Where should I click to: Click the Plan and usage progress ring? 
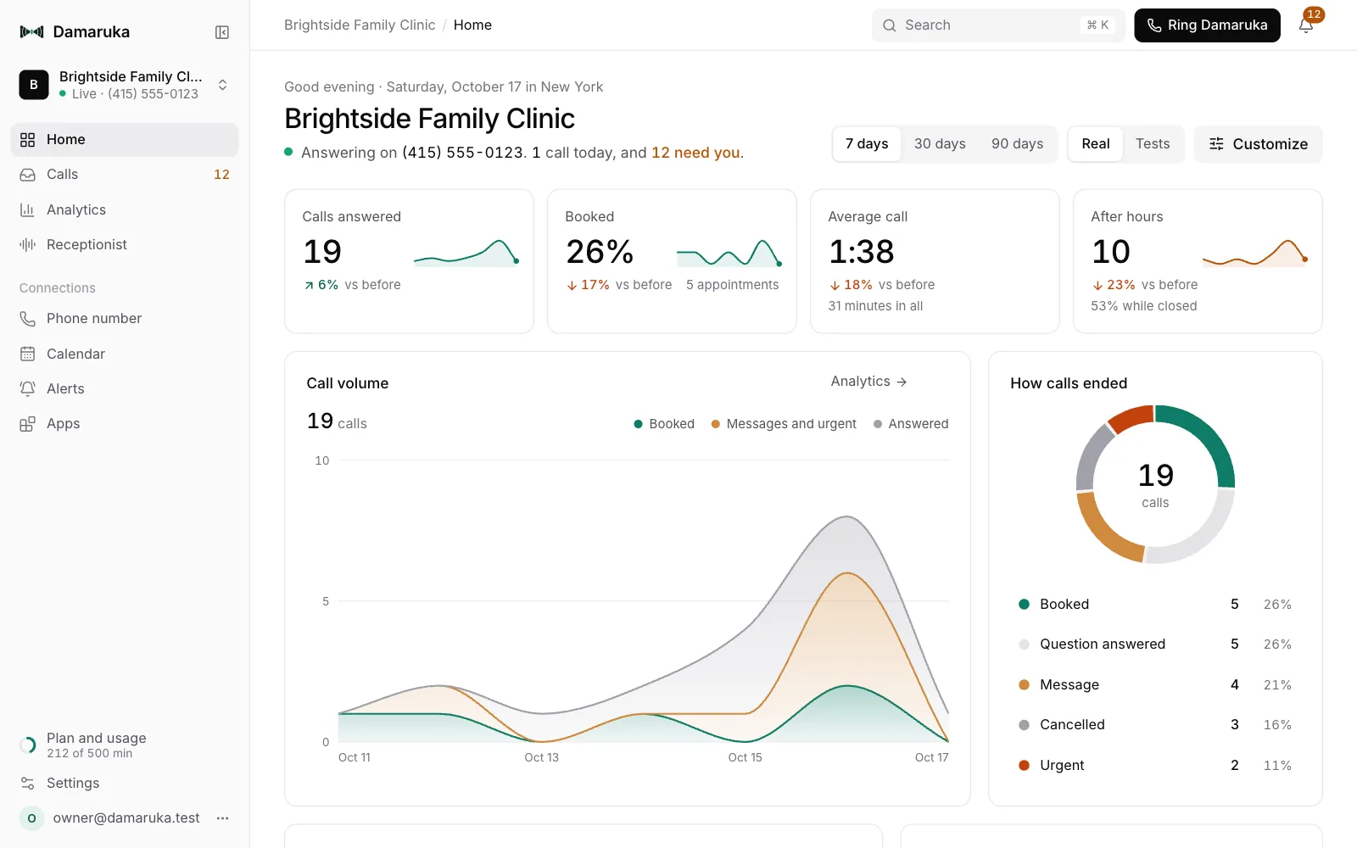(x=27, y=745)
